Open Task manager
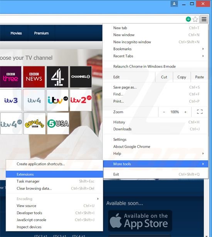212x237 pixels. click(54, 181)
